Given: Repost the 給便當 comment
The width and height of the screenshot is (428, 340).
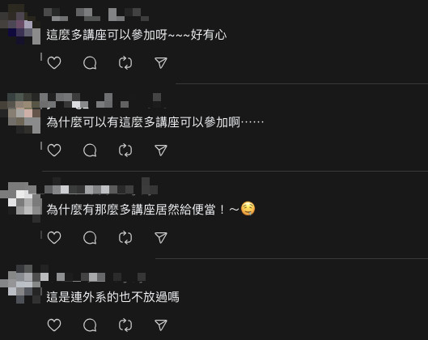Looking at the screenshot, I should coord(125,237).
